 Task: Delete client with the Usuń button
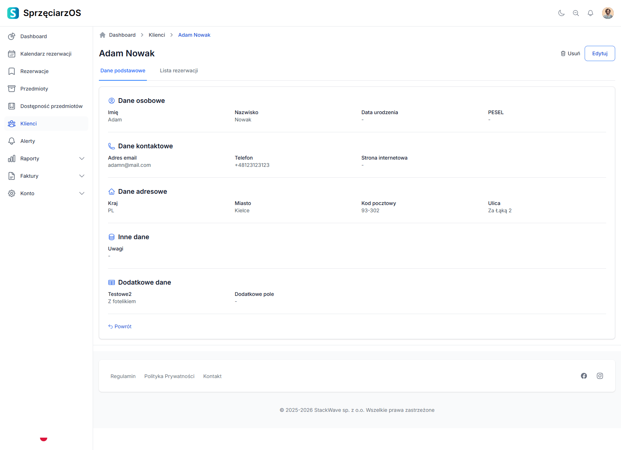pyautogui.click(x=570, y=53)
